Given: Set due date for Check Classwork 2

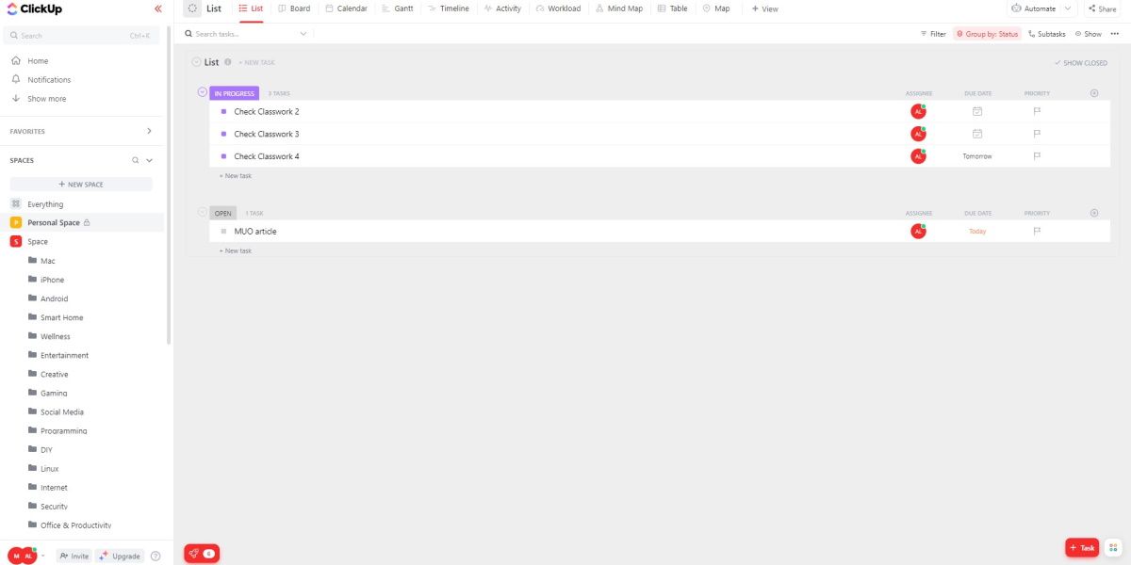Looking at the screenshot, I should click(x=977, y=111).
